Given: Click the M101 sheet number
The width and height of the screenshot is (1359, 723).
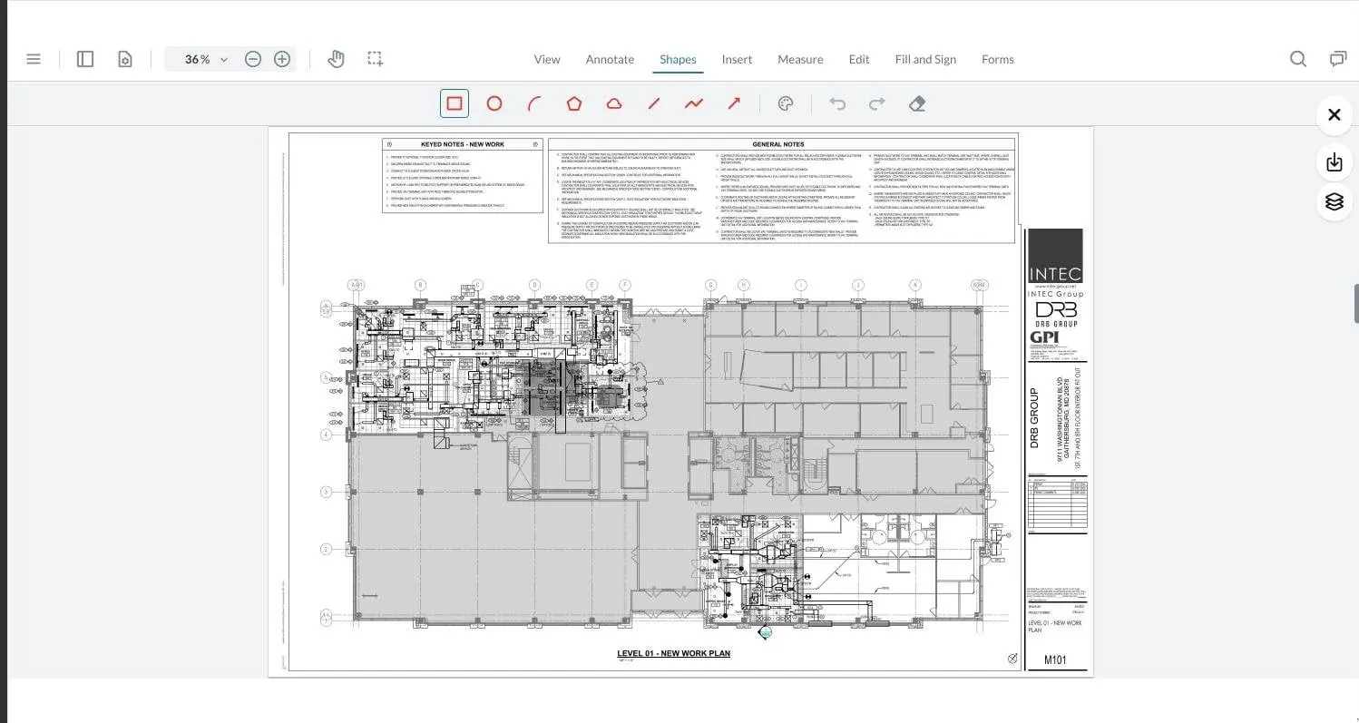Looking at the screenshot, I should tap(1056, 659).
